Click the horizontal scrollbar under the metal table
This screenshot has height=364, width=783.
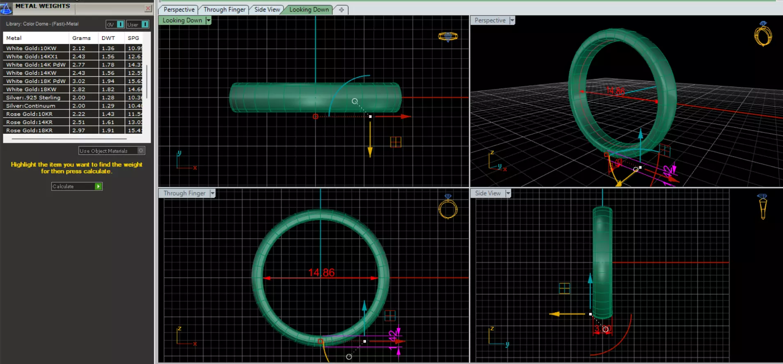point(69,139)
